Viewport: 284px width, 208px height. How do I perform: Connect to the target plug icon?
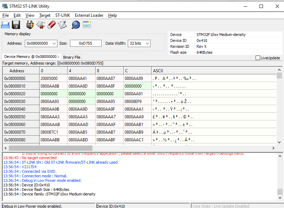tap(30, 25)
